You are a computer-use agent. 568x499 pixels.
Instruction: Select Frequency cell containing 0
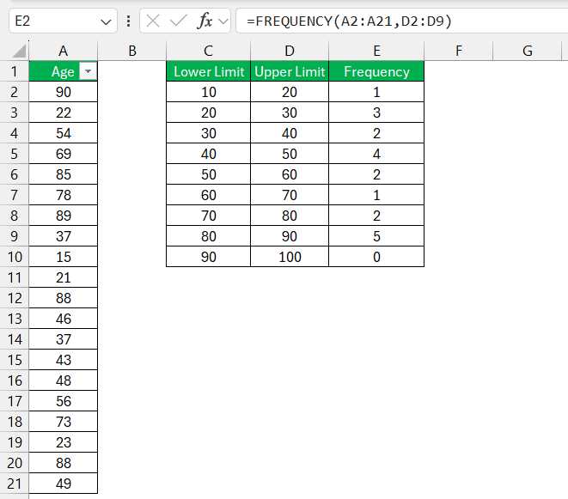[376, 257]
